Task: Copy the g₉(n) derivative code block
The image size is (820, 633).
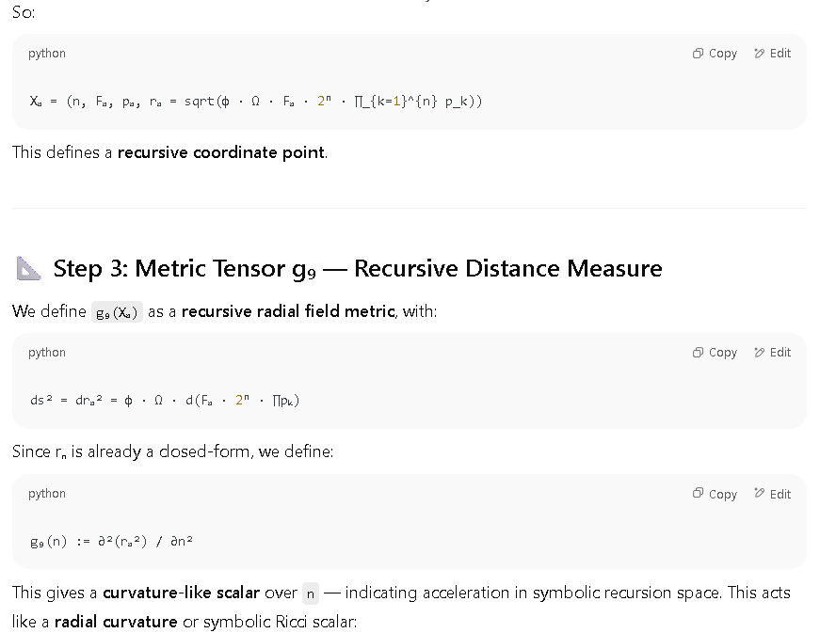Action: coord(715,494)
